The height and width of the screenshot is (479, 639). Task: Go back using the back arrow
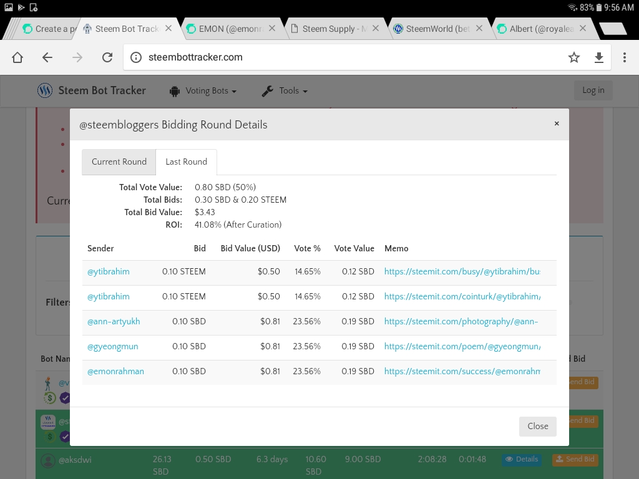47,57
